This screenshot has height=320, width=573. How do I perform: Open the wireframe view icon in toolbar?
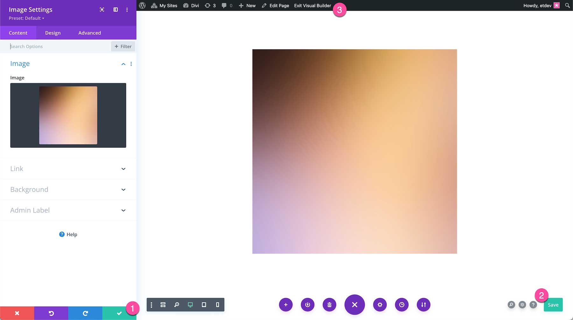tap(163, 305)
